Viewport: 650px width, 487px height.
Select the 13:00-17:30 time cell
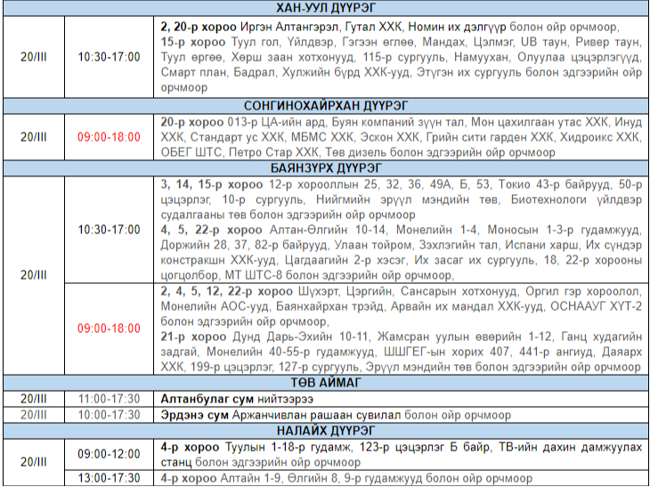pos(109,478)
